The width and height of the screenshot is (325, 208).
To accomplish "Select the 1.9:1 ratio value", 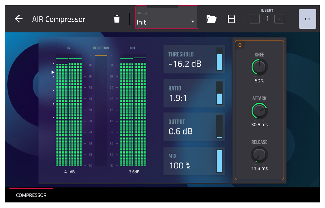I will coord(178,98).
